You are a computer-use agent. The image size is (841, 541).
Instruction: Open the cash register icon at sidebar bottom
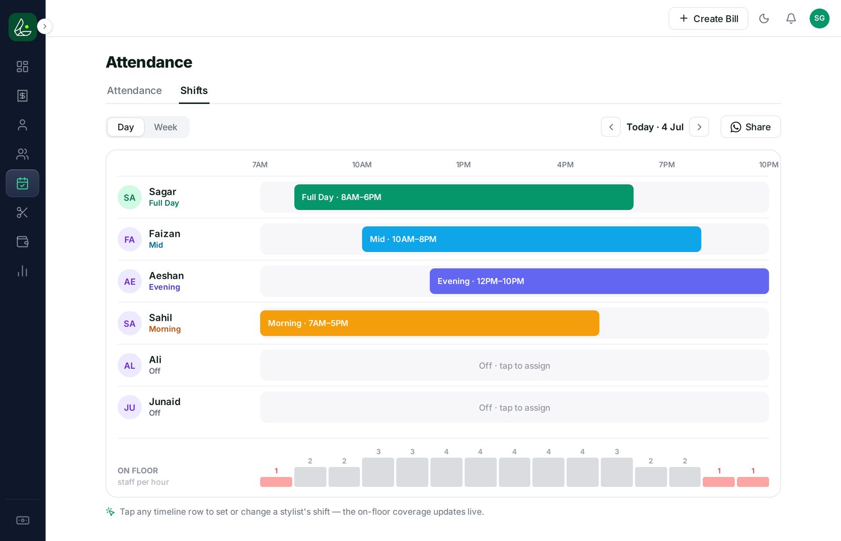[x=23, y=520]
